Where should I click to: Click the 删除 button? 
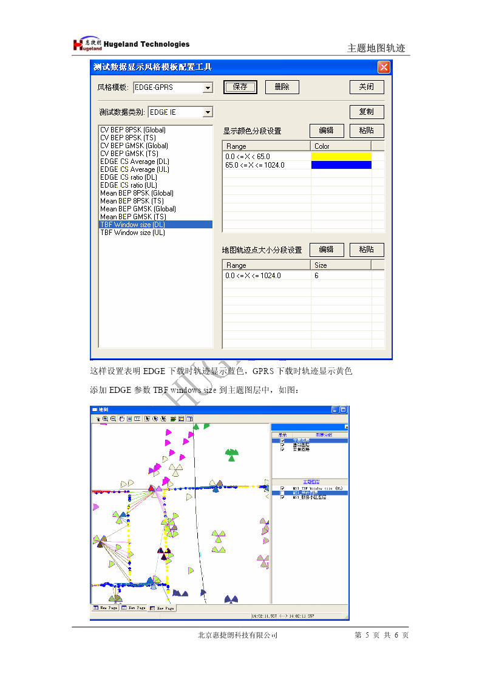[282, 87]
